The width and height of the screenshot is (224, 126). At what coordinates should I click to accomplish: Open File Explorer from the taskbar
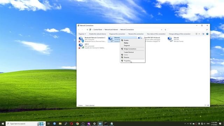click(x=60, y=124)
